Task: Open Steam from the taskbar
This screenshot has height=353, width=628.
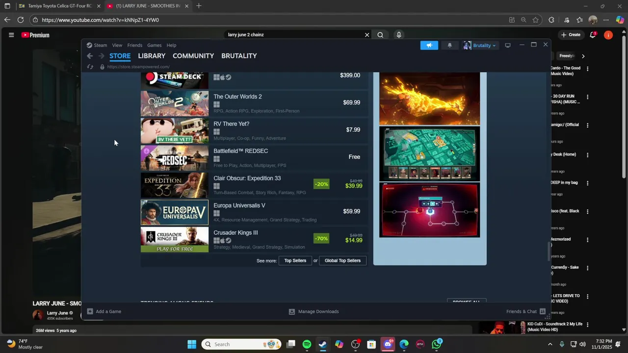Action: 323,344
